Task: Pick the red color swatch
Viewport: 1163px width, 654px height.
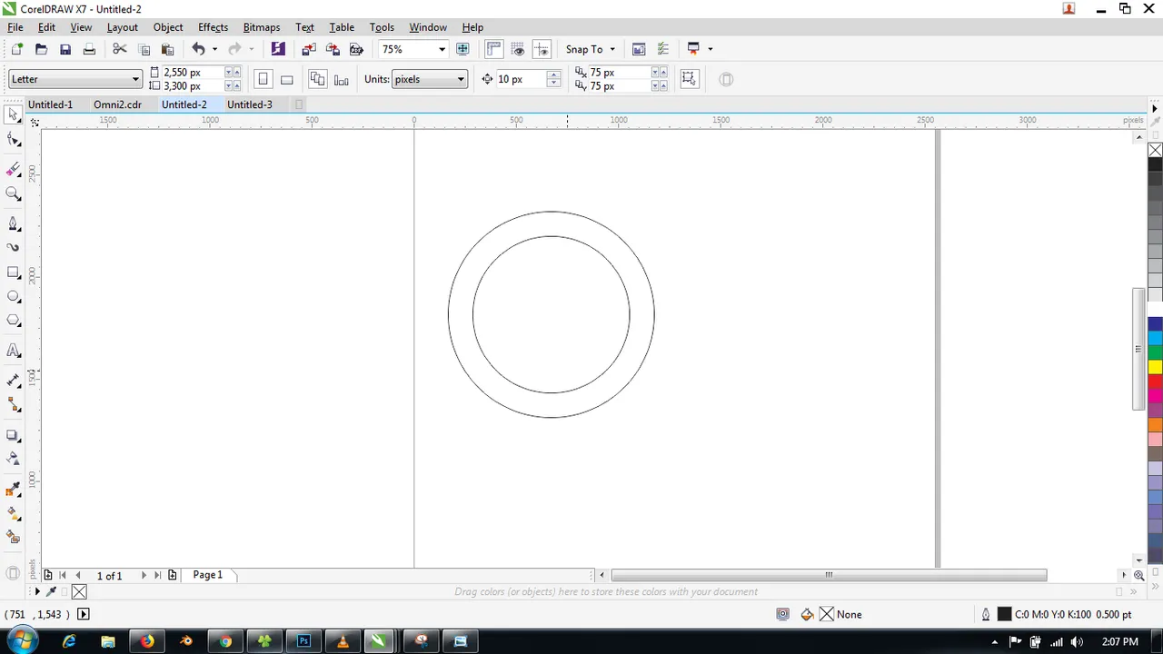Action: tap(1155, 381)
